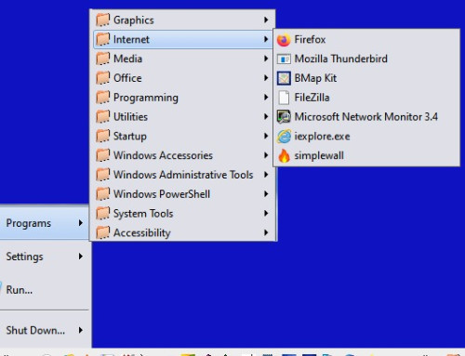Select the Utilities label text
Image resolution: width=465 pixels, height=356 pixels.
[x=130, y=116]
